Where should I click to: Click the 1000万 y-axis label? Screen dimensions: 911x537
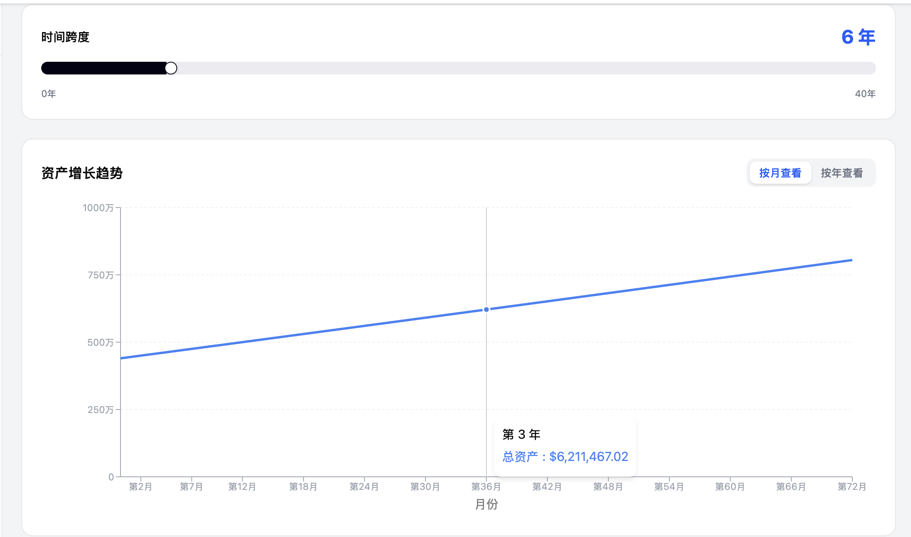tap(98, 208)
